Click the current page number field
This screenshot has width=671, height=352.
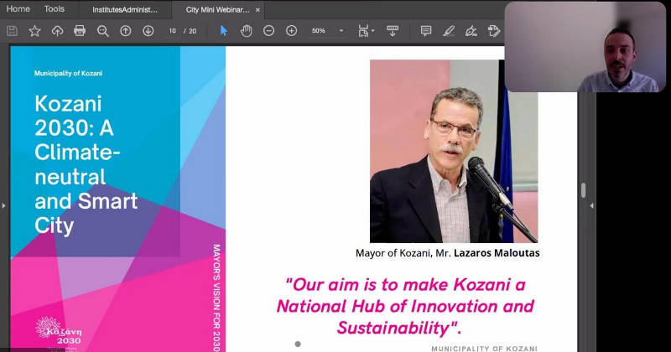pos(173,31)
